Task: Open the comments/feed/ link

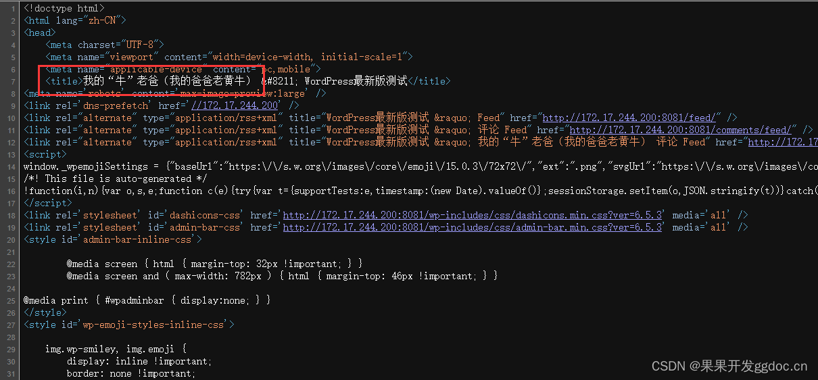Action: coord(681,130)
